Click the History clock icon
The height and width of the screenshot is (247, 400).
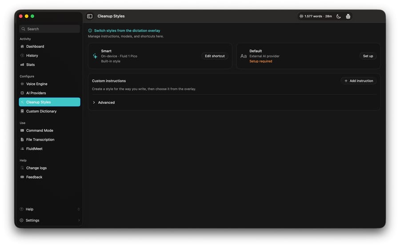tap(22, 56)
